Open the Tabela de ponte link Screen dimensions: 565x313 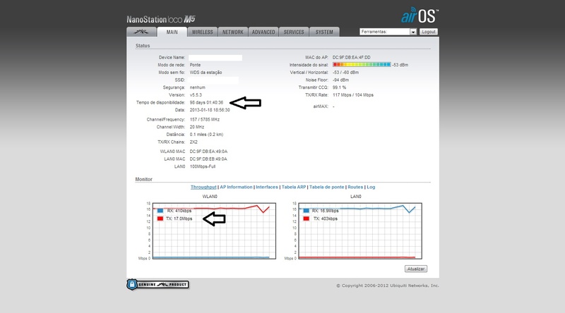(x=326, y=187)
